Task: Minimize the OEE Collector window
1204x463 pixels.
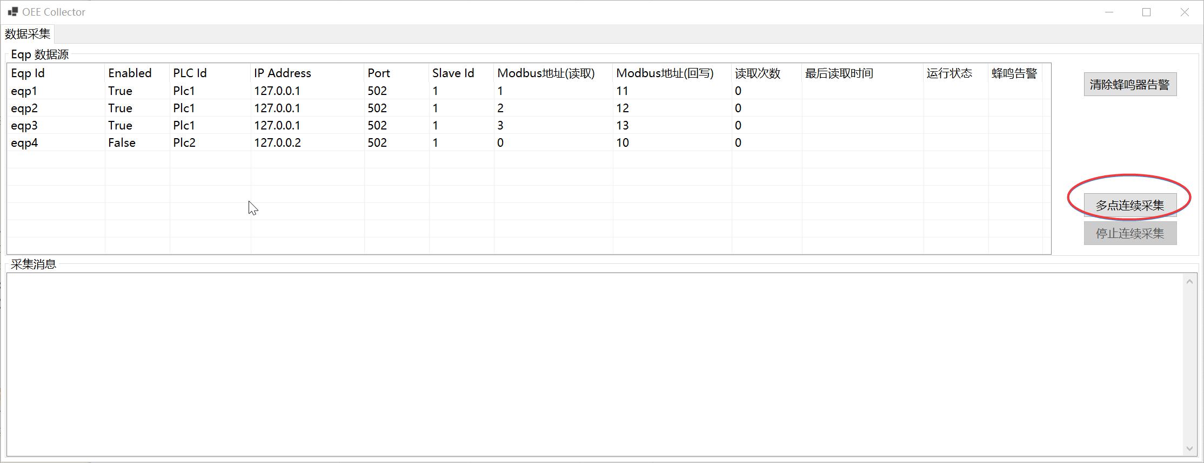Action: 1109,12
